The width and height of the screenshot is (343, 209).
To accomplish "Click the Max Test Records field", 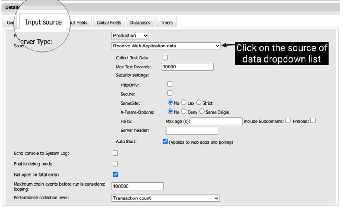I will [187, 67].
